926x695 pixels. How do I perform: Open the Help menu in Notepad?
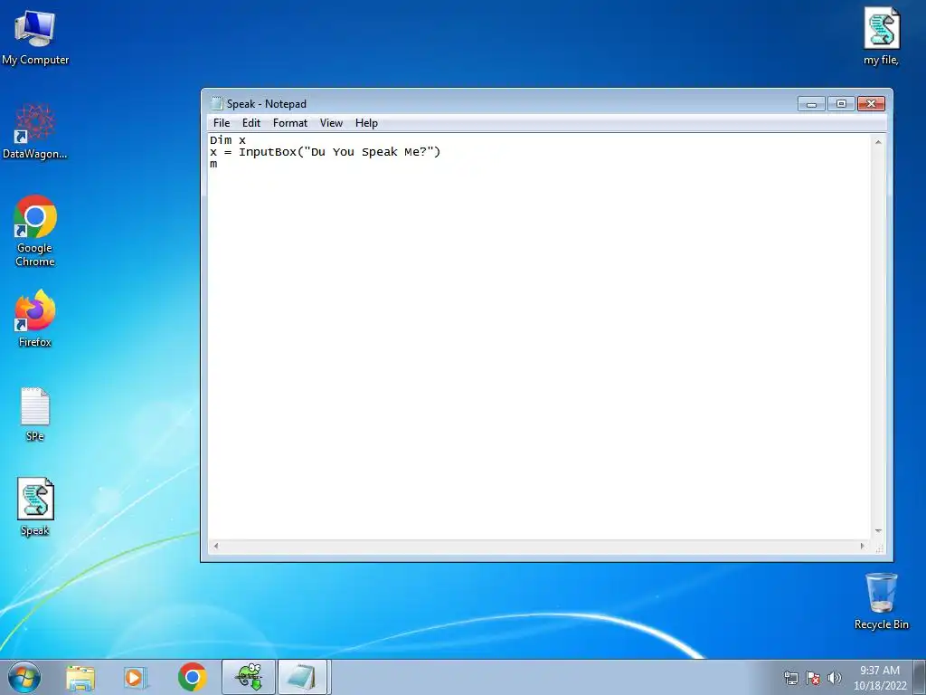point(366,123)
